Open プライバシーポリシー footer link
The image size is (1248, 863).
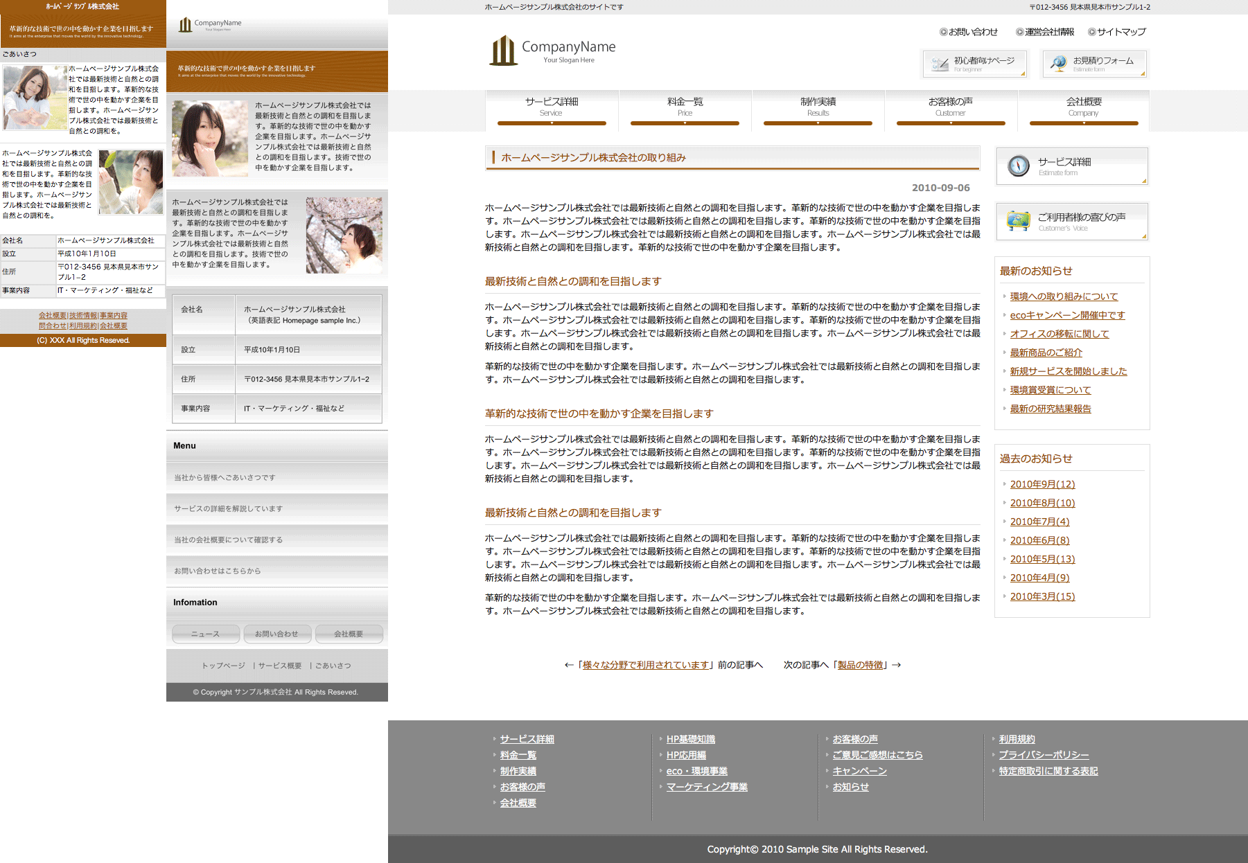1044,755
